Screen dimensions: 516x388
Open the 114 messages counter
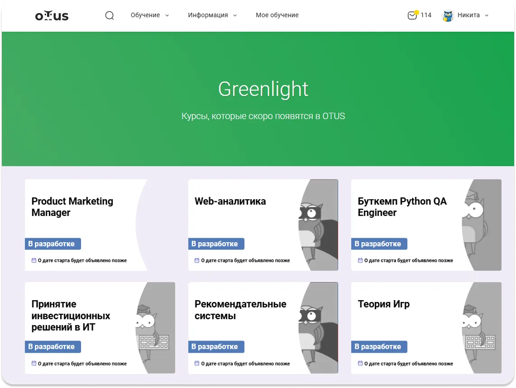(x=426, y=15)
